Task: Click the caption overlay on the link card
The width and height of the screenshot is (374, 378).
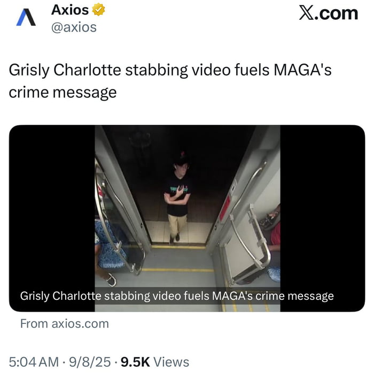Action: tap(177, 296)
